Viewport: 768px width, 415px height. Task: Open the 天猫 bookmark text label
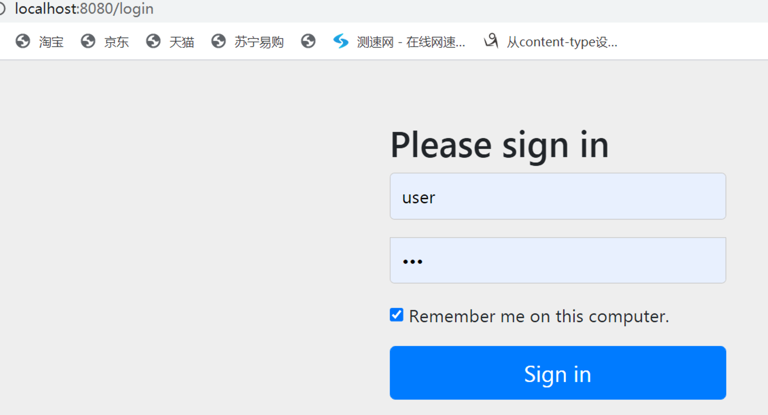click(x=182, y=42)
